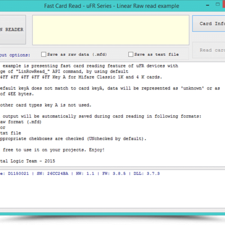
Task: Click the serial number 'SN: 26CC24BA' in status bar
Action: click(53, 174)
